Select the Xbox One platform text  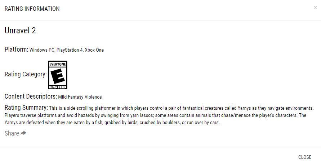pyautogui.click(x=94, y=50)
